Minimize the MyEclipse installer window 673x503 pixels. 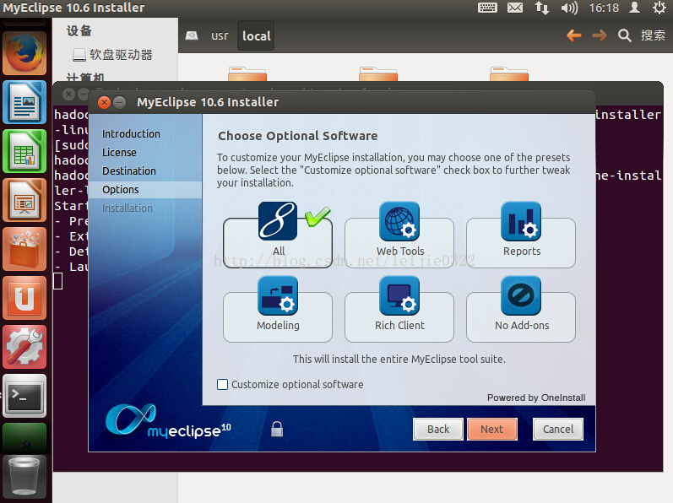[x=120, y=102]
